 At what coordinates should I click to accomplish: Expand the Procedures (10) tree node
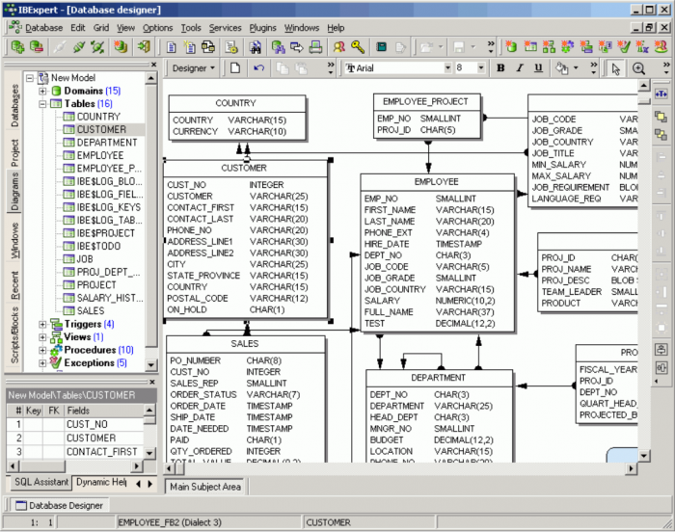[42, 350]
